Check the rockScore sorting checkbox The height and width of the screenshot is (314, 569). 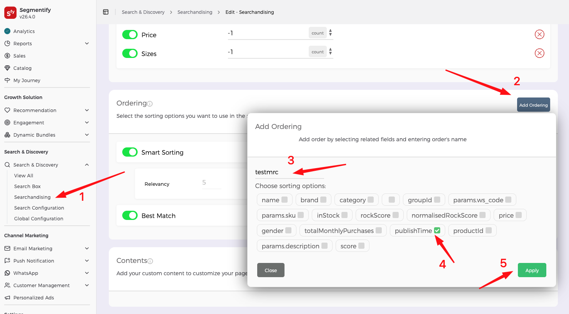click(395, 215)
